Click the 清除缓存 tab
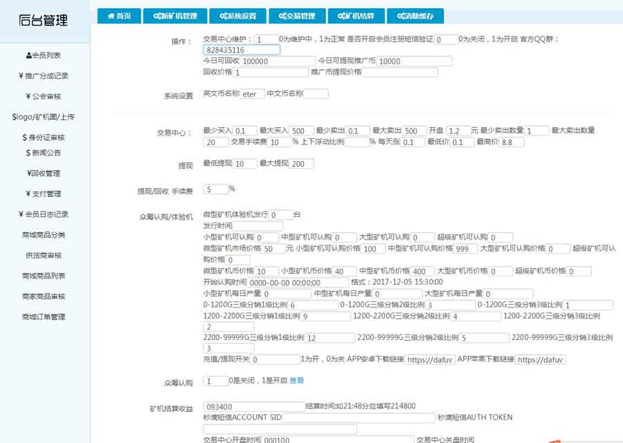The height and width of the screenshot is (443, 623). click(x=415, y=16)
